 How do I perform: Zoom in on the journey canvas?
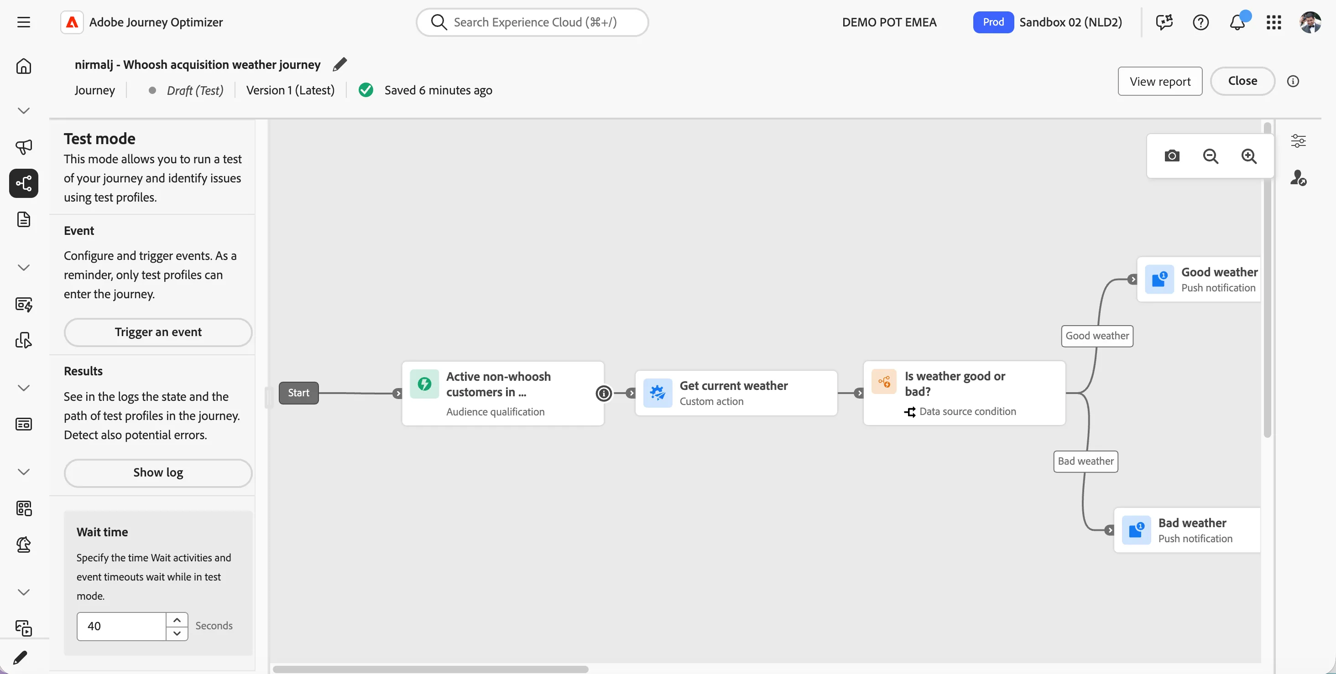click(x=1249, y=156)
